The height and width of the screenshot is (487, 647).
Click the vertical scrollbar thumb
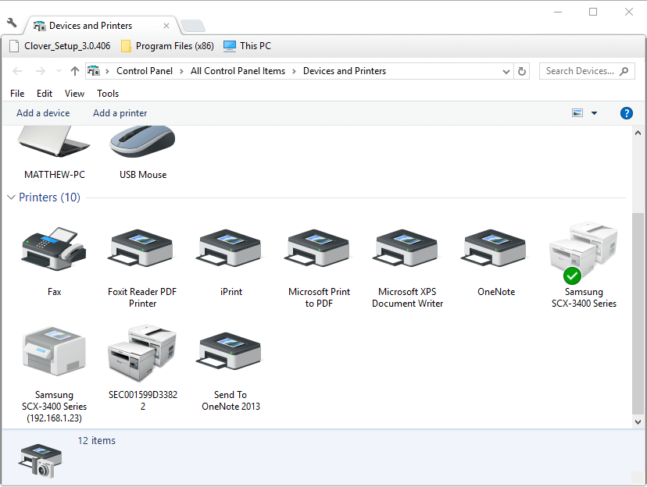(x=638, y=313)
